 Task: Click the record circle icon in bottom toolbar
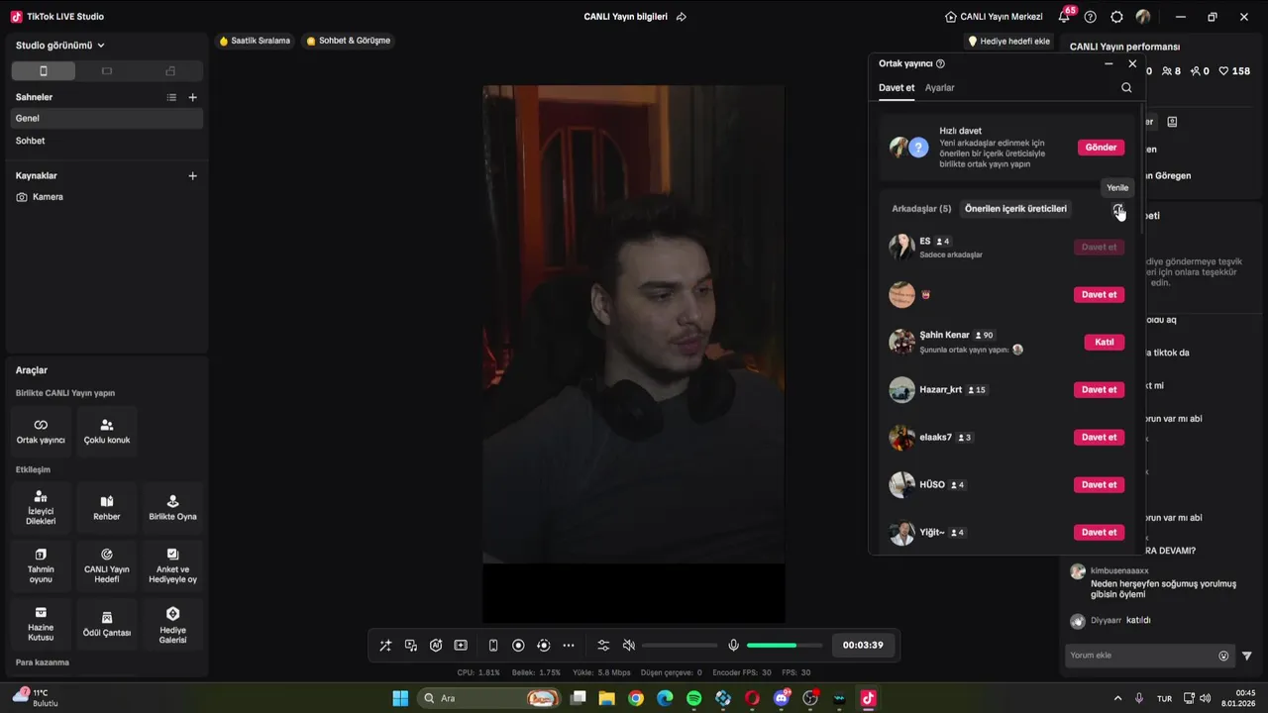(518, 646)
